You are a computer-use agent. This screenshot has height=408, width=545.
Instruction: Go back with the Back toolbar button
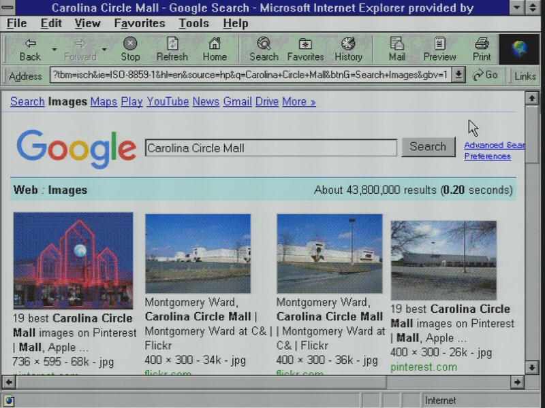(x=30, y=50)
